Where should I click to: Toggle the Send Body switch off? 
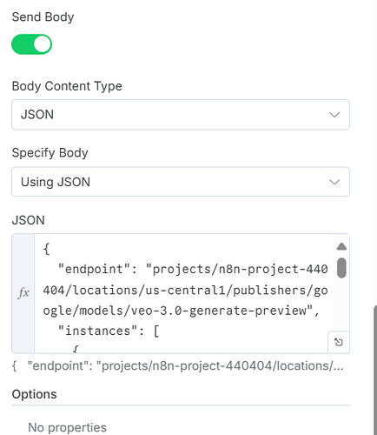pos(31,44)
